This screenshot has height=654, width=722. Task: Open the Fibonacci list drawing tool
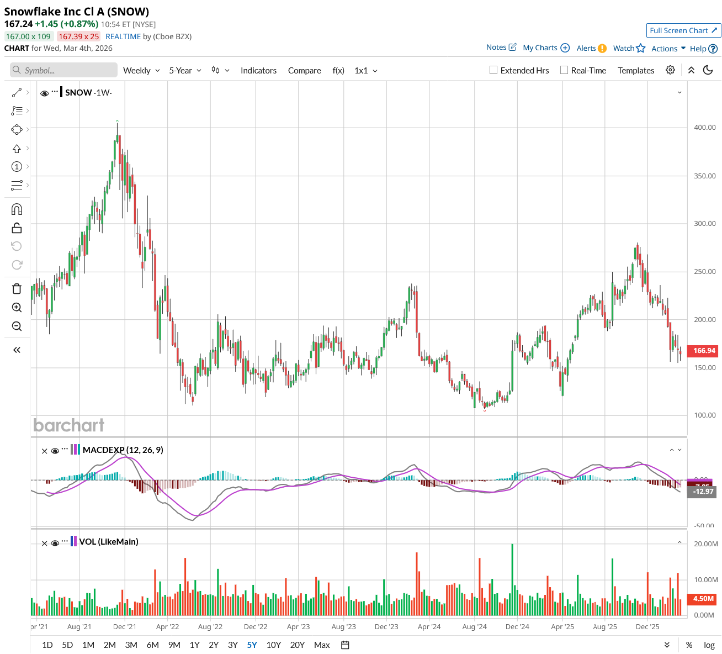coord(17,111)
